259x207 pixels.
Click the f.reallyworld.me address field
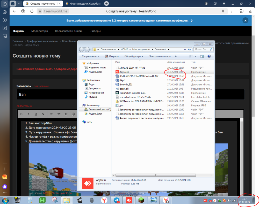(55, 11)
